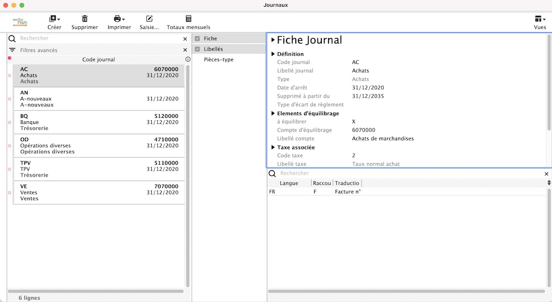Click the Code taxe value 2

[354, 155]
